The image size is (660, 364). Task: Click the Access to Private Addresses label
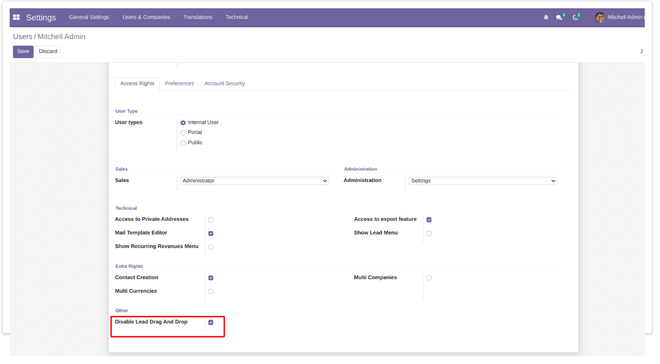[x=152, y=219]
